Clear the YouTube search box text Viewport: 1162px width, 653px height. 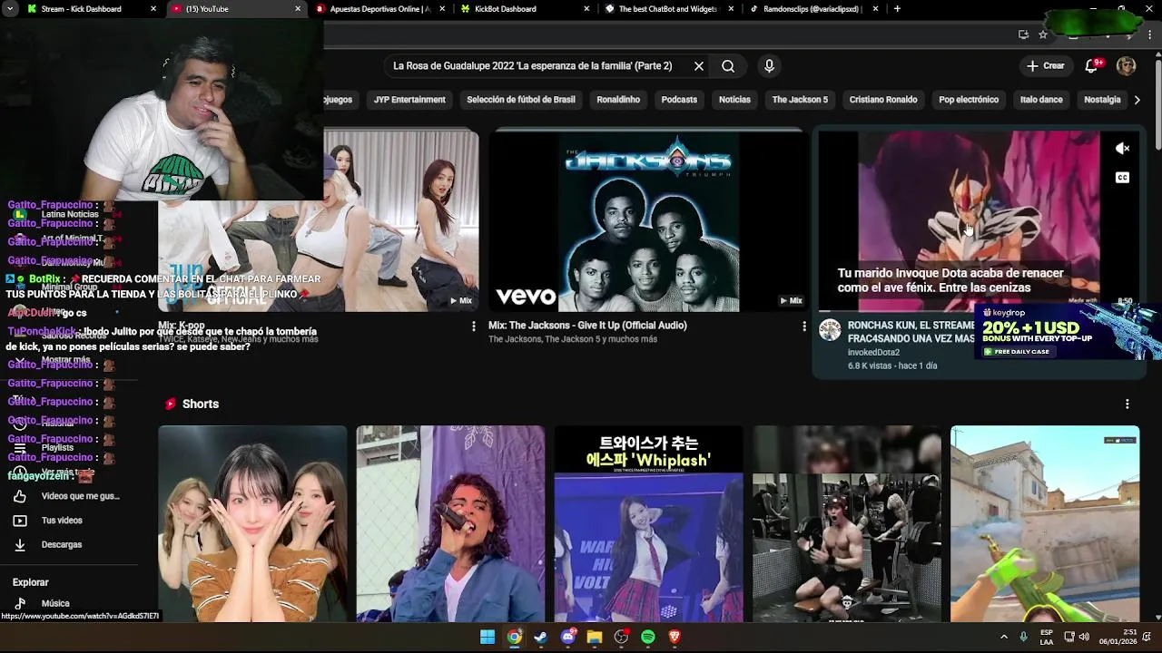pos(699,66)
